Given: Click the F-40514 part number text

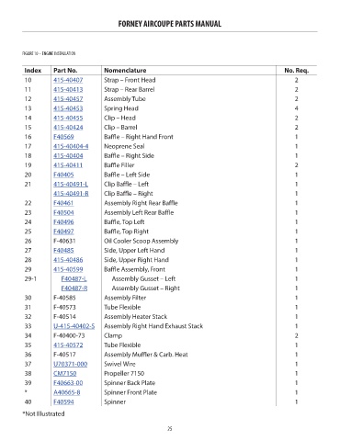Looking at the screenshot, I should point(64,317).
